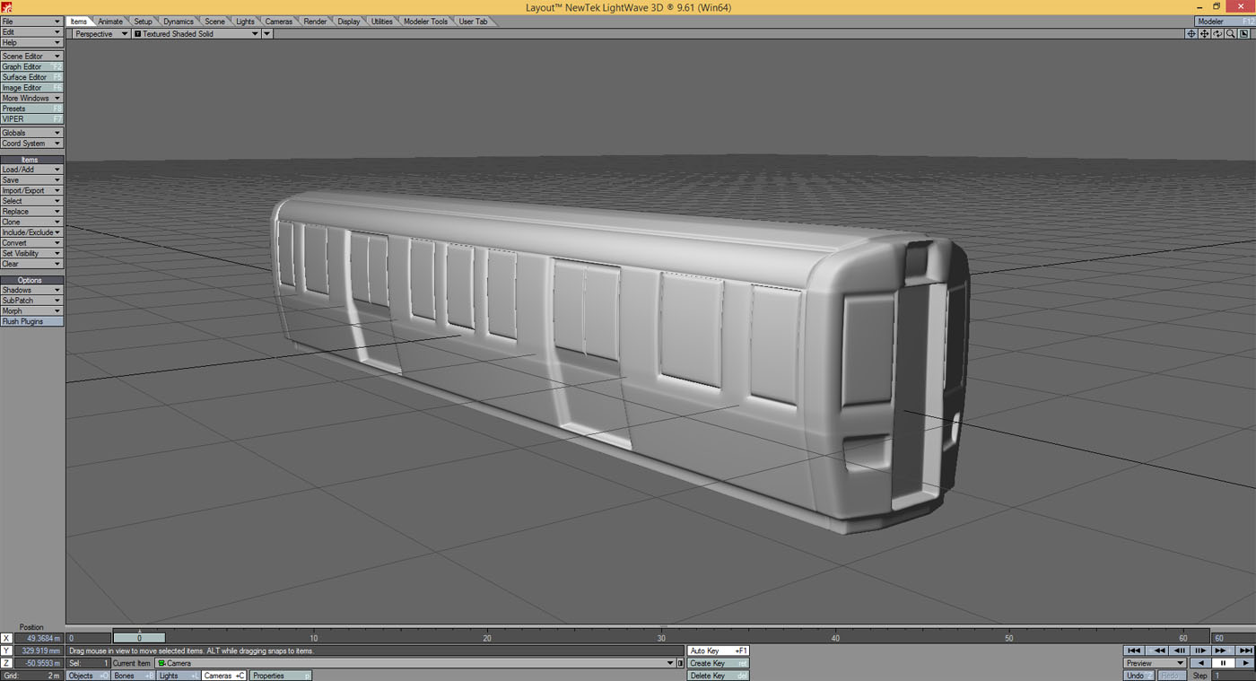1256x681 pixels.
Task: Jump to the first frame
Action: click(x=1134, y=650)
